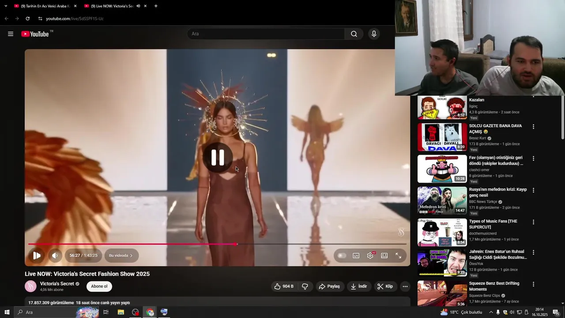This screenshot has height=318, width=565.
Task: Click the recommendations sidebar scrollbar
Action: 562,118
